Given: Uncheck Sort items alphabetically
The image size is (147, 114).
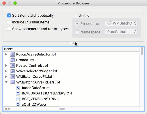Looking at the screenshot, I should (9, 15).
